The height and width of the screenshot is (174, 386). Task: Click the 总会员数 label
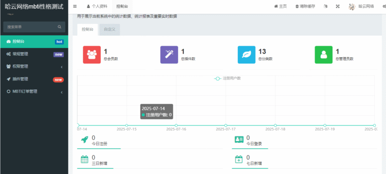tap(111, 59)
